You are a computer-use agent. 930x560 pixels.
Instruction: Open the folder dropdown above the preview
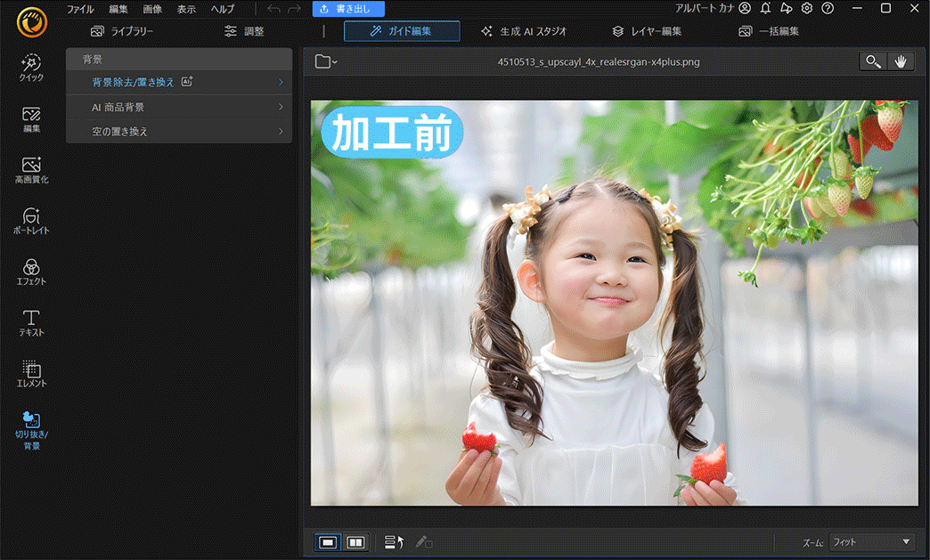[x=322, y=61]
